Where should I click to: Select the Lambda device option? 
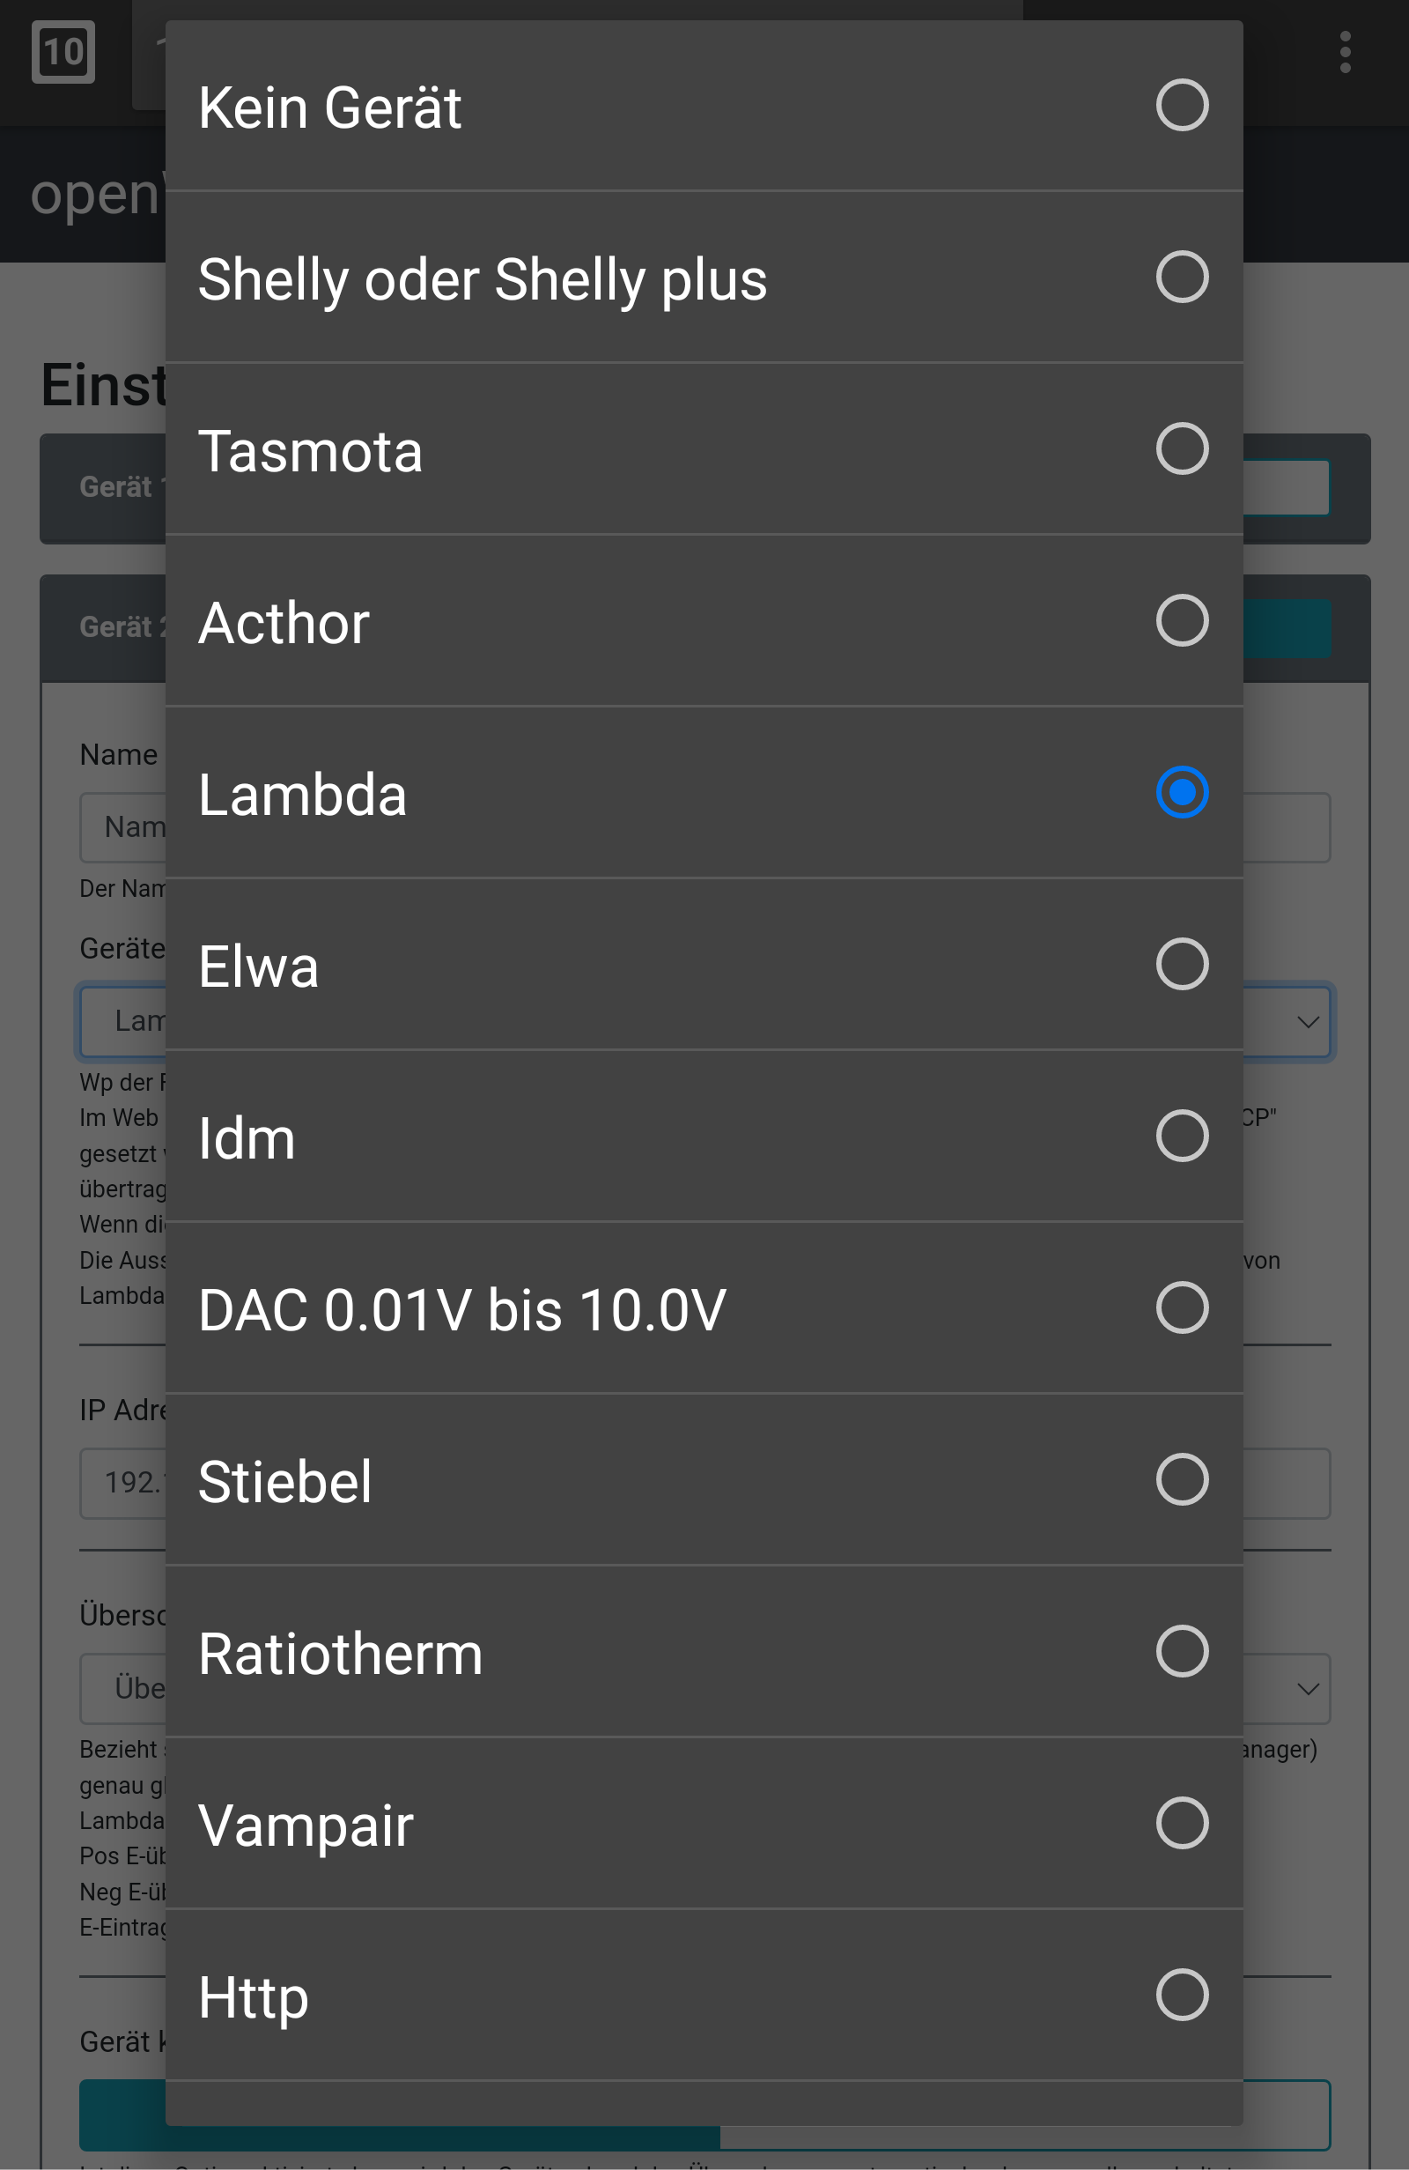[x=1181, y=792]
